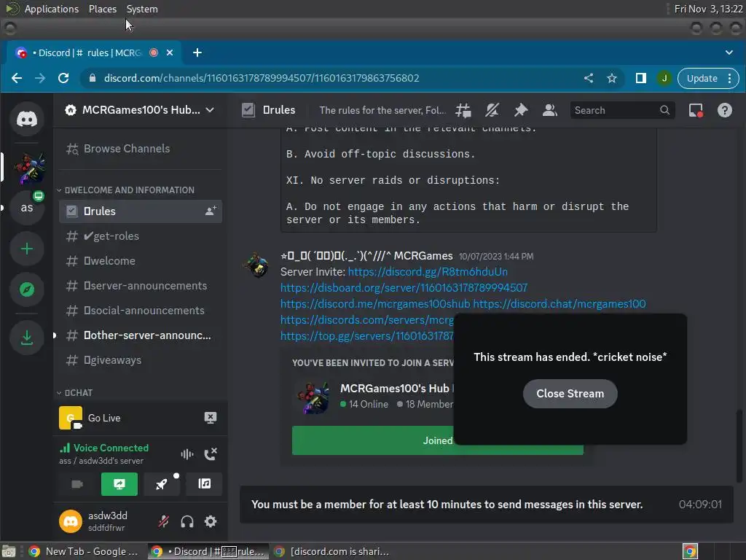Open MCRGames100's Hub server dropdown menu
Screen dimensions: 746x560
click(x=141, y=110)
